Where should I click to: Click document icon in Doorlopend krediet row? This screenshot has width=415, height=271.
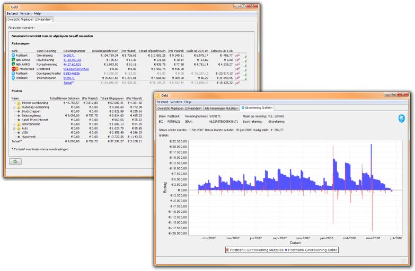(x=245, y=74)
